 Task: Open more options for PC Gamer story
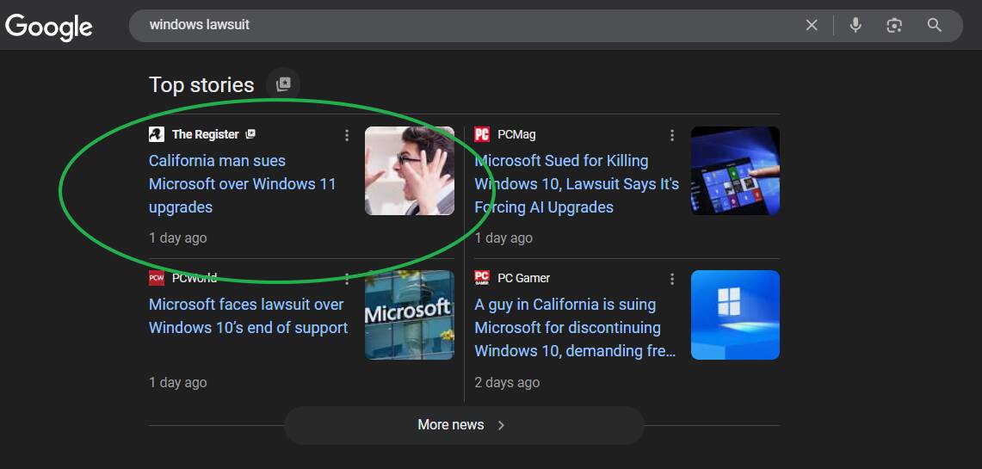click(x=672, y=279)
